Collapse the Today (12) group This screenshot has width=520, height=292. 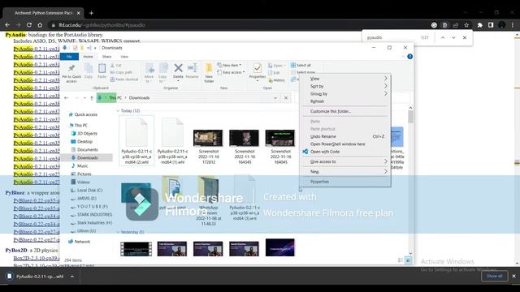118,110
